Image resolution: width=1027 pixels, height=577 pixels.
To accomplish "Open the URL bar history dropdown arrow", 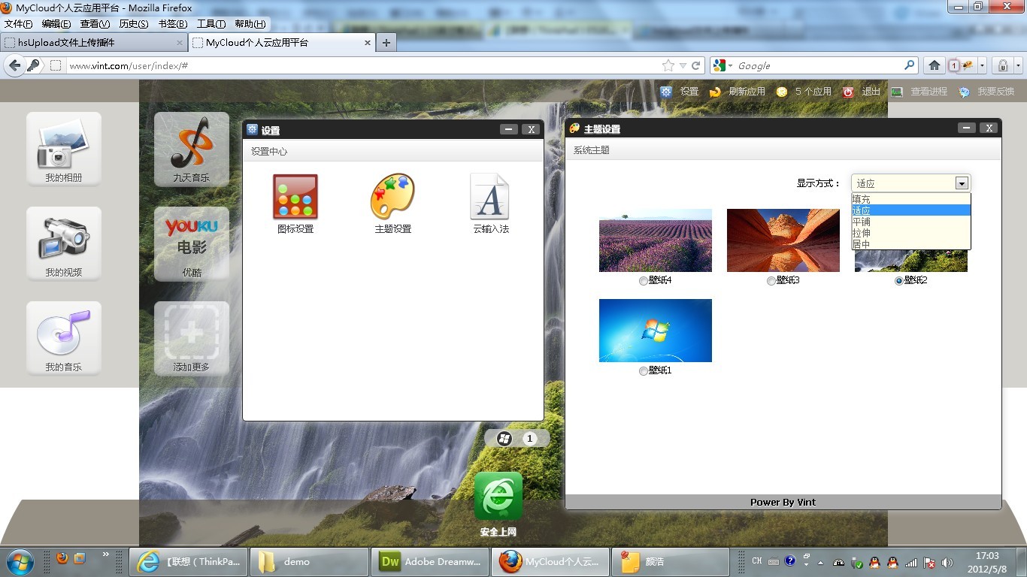I will pyautogui.click(x=683, y=65).
